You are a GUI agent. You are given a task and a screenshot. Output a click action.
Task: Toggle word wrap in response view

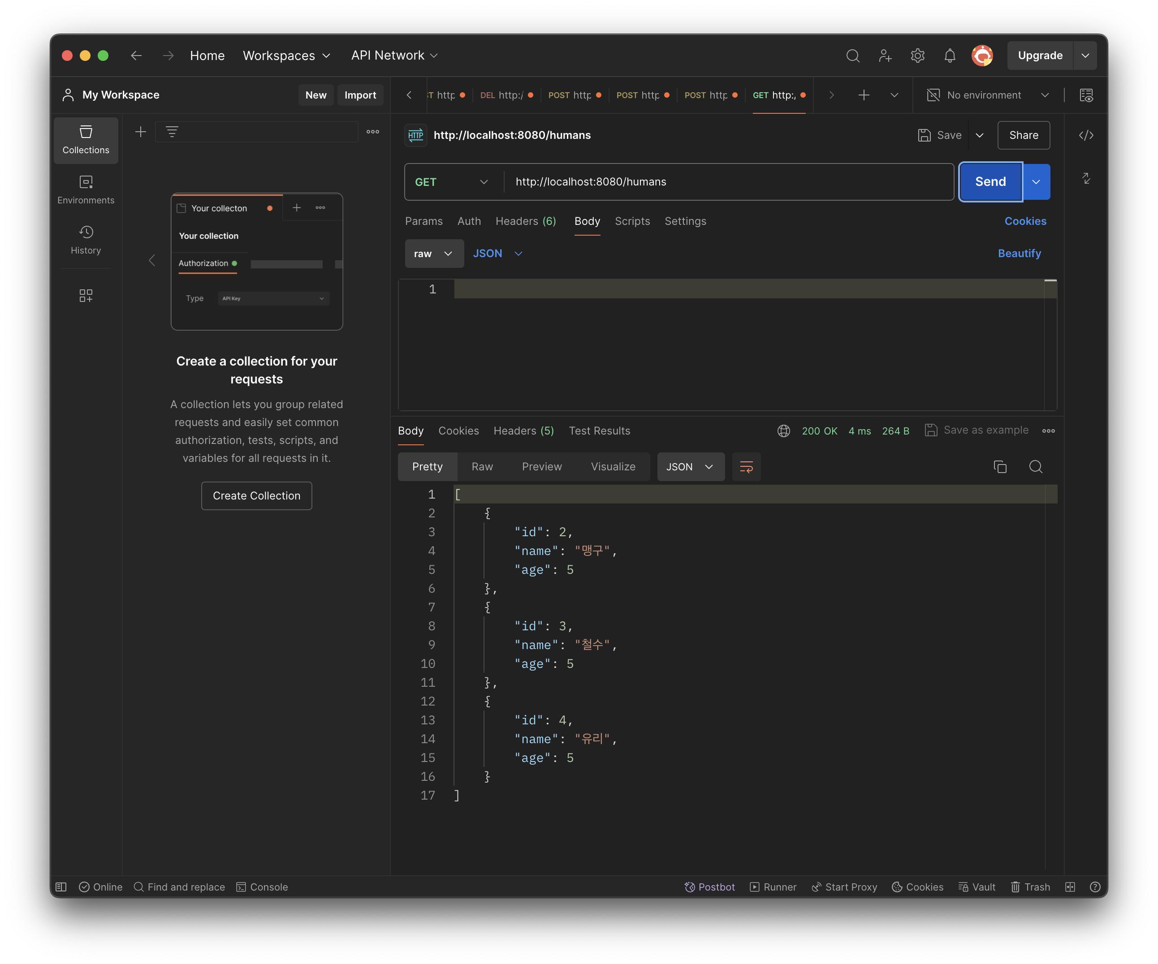pyautogui.click(x=746, y=467)
